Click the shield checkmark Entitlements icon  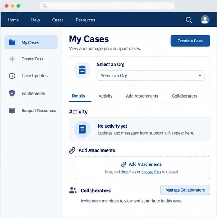click(x=12, y=93)
